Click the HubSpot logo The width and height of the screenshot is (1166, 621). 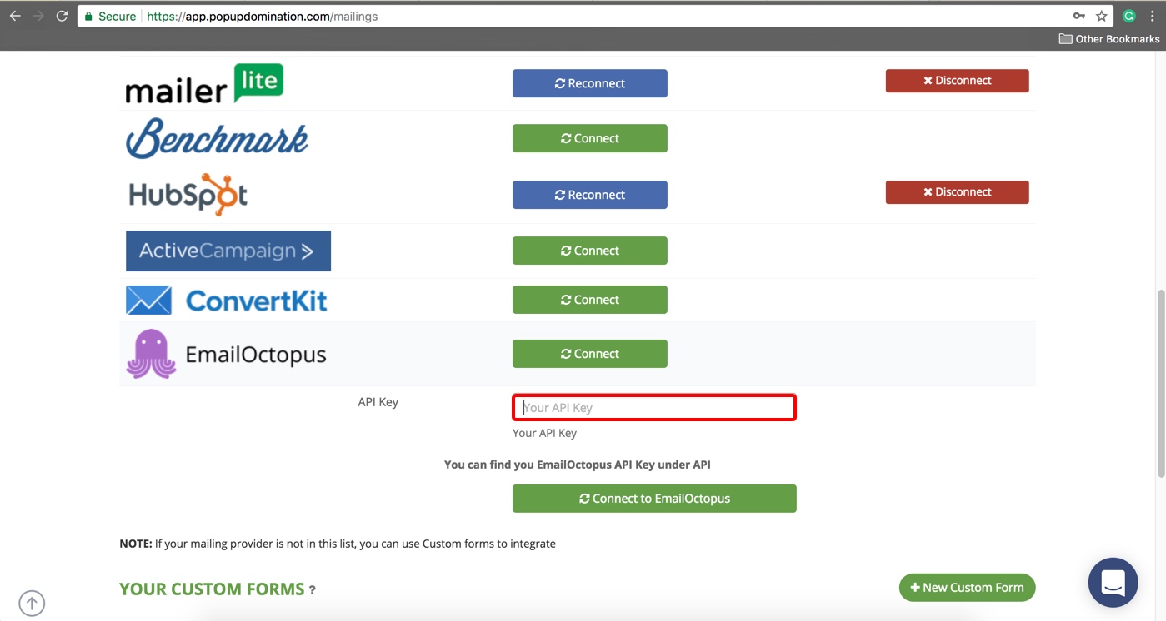[188, 195]
